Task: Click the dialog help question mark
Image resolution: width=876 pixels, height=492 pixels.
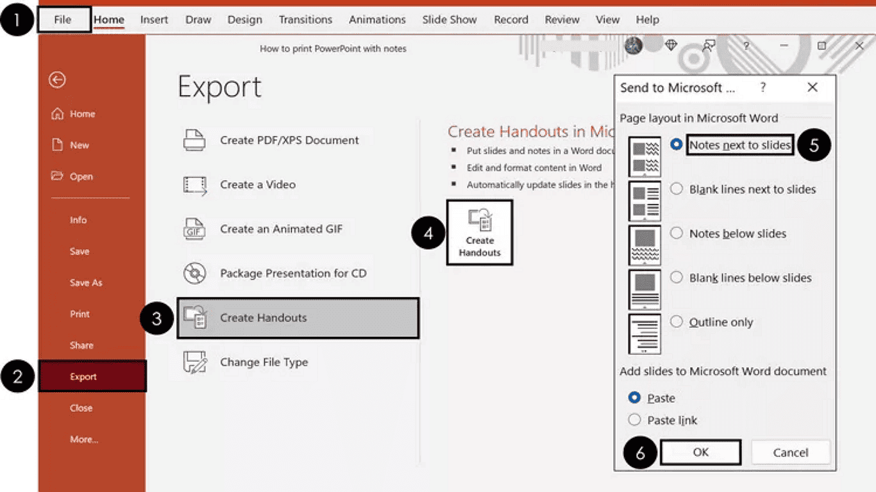Action: (762, 88)
